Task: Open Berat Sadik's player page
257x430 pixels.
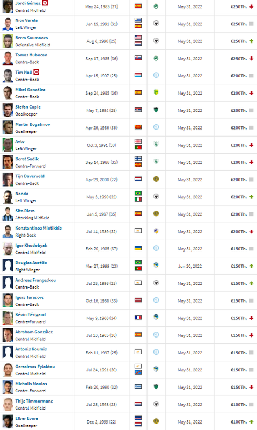Action: click(x=27, y=159)
